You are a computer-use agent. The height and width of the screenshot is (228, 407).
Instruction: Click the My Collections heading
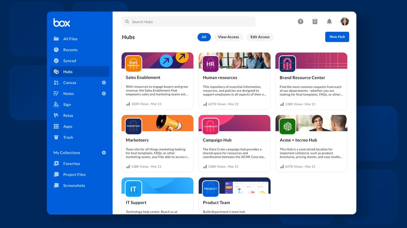tap(67, 153)
